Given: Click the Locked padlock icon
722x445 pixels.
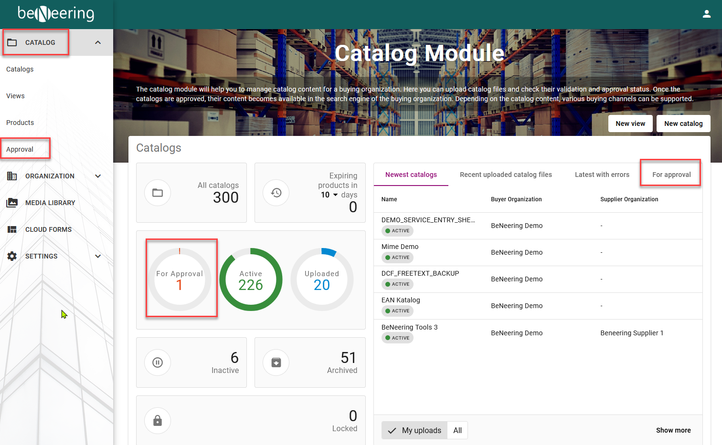Looking at the screenshot, I should (x=158, y=421).
